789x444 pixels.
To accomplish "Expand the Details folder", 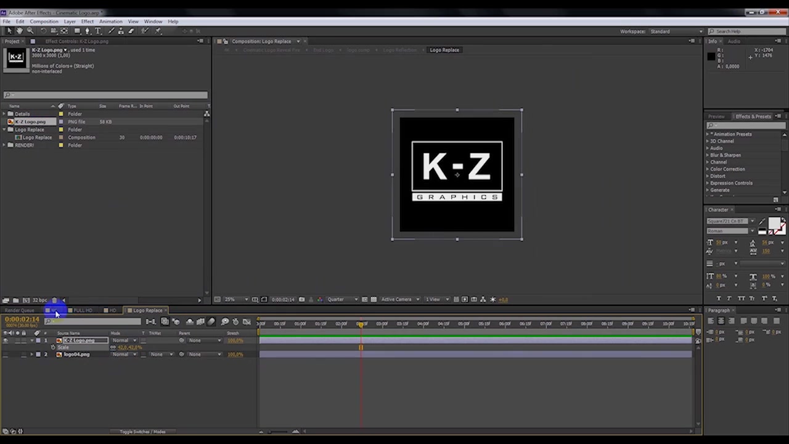I will coord(4,114).
